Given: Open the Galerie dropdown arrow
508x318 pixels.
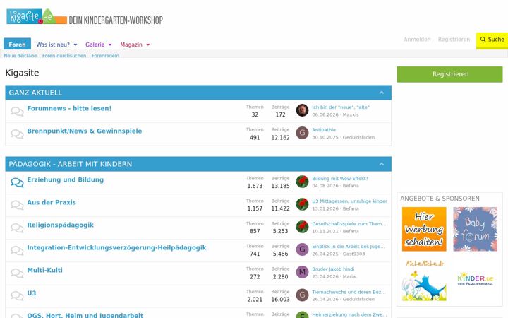Looking at the screenshot, I should 110,45.
